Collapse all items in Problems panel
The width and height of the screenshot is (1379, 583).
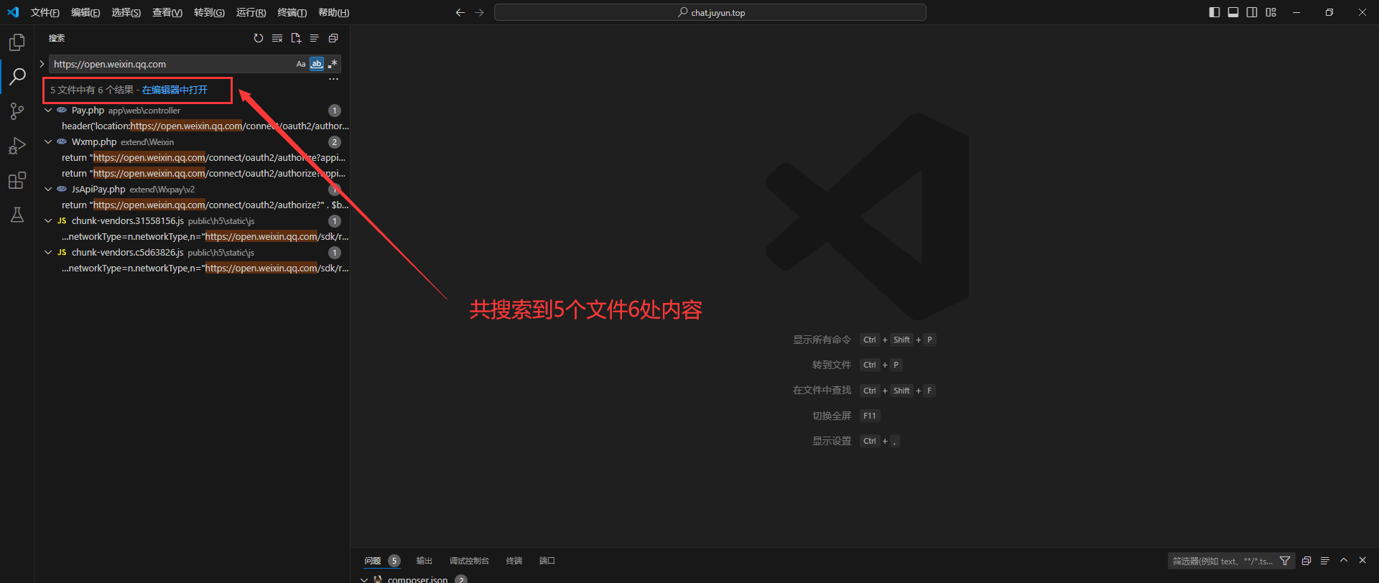(1306, 561)
